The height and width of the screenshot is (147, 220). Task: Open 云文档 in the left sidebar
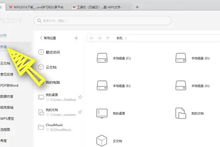5,63
